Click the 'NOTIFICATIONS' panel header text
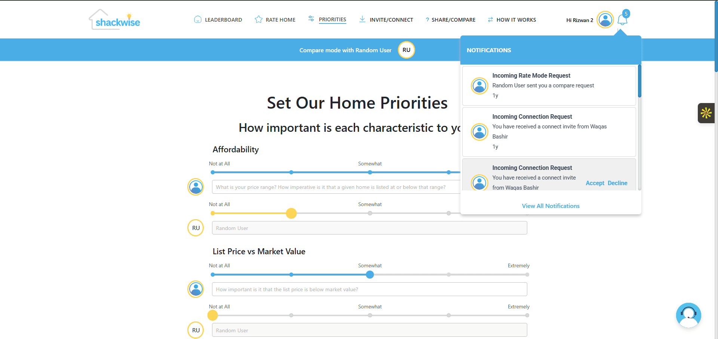 coord(489,50)
